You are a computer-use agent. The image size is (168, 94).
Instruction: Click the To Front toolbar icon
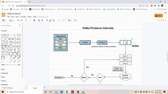pyautogui.click(x=39, y=20)
